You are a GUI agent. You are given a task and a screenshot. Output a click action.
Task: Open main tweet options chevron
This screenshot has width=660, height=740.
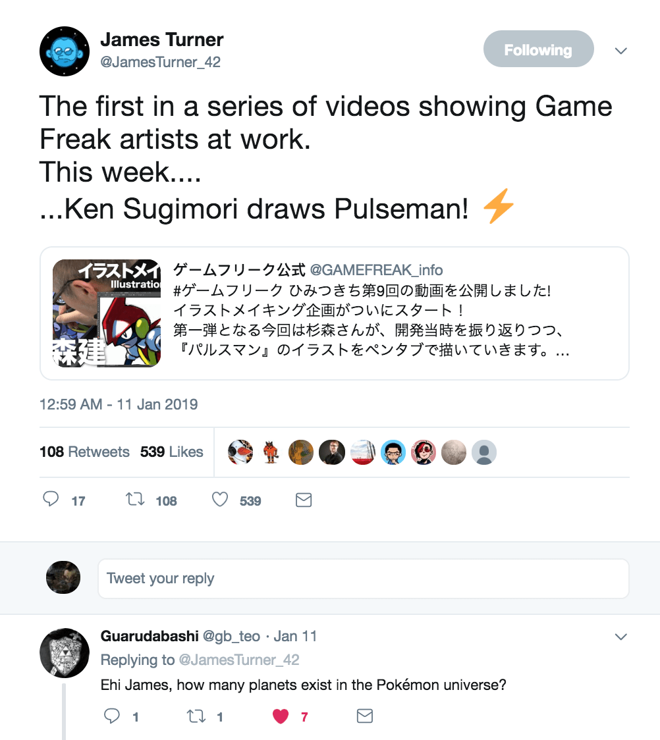coord(620,51)
